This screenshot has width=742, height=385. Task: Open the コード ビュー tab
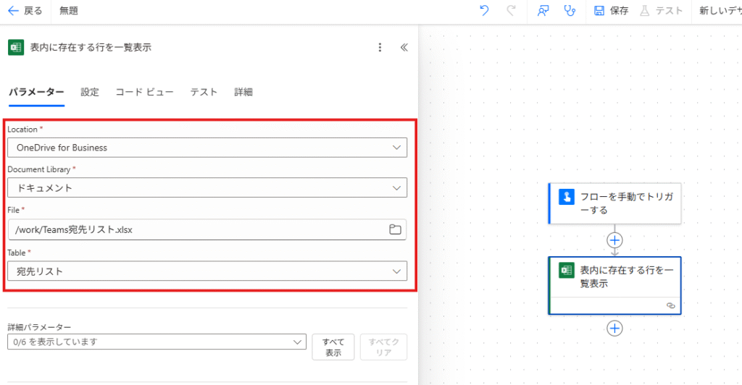[x=144, y=92]
